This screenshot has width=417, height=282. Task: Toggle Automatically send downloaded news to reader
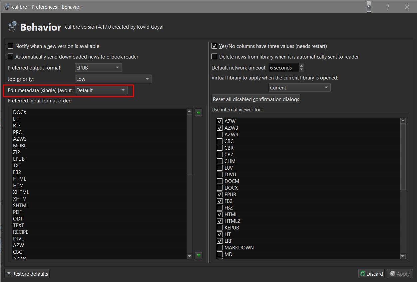(x=11, y=57)
